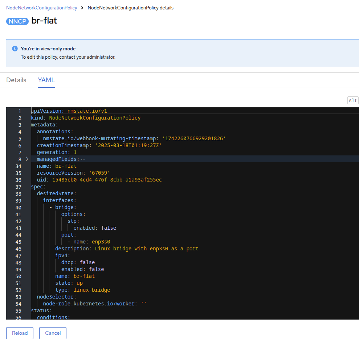Click the bridge description text line
Viewport: 359px width, 342px height.
pos(146,249)
